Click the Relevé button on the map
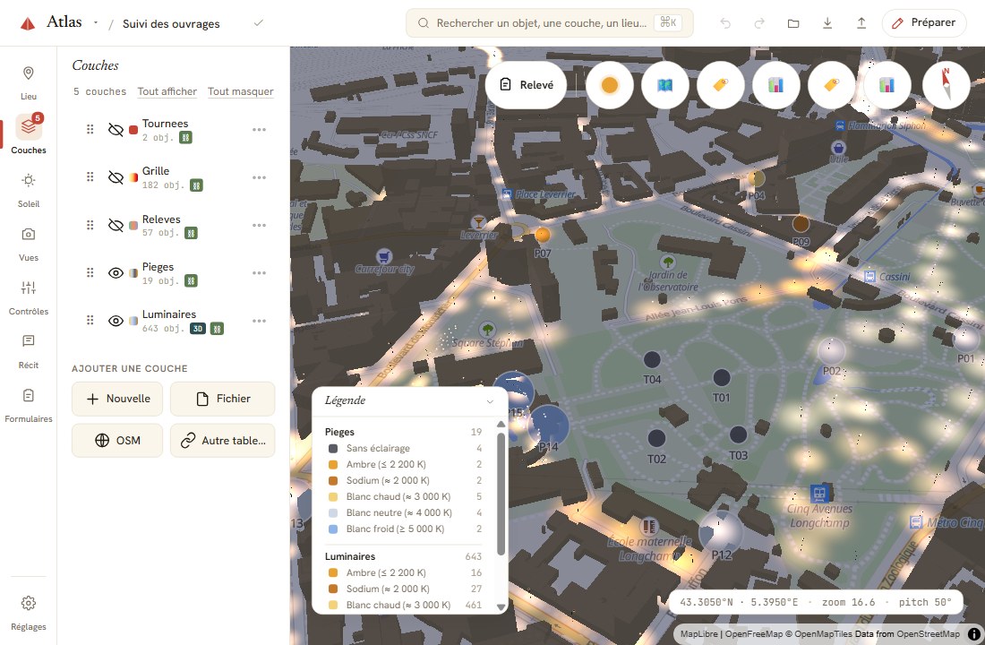Viewport: 985px width, 645px height. tap(526, 85)
